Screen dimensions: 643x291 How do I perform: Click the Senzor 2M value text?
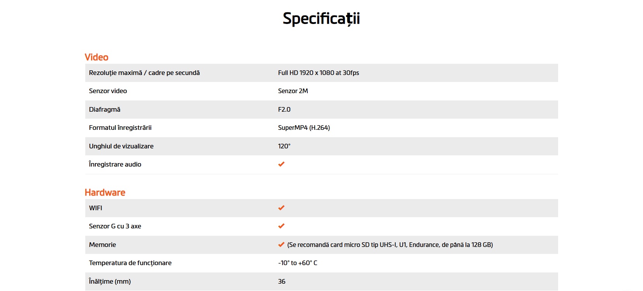[x=293, y=91]
